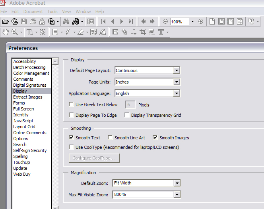Open the Page Units dropdown
Viewport: 264px width, 209px height.
point(177,82)
